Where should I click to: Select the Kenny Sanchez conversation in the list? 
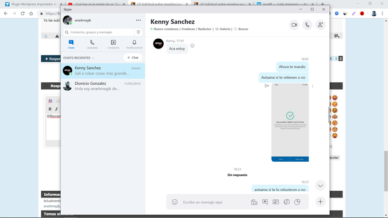103,71
